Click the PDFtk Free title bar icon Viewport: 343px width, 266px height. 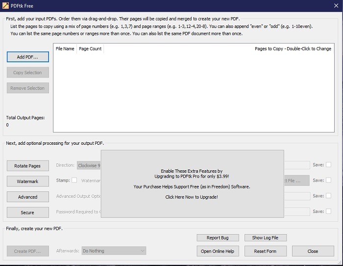(x=5, y=6)
